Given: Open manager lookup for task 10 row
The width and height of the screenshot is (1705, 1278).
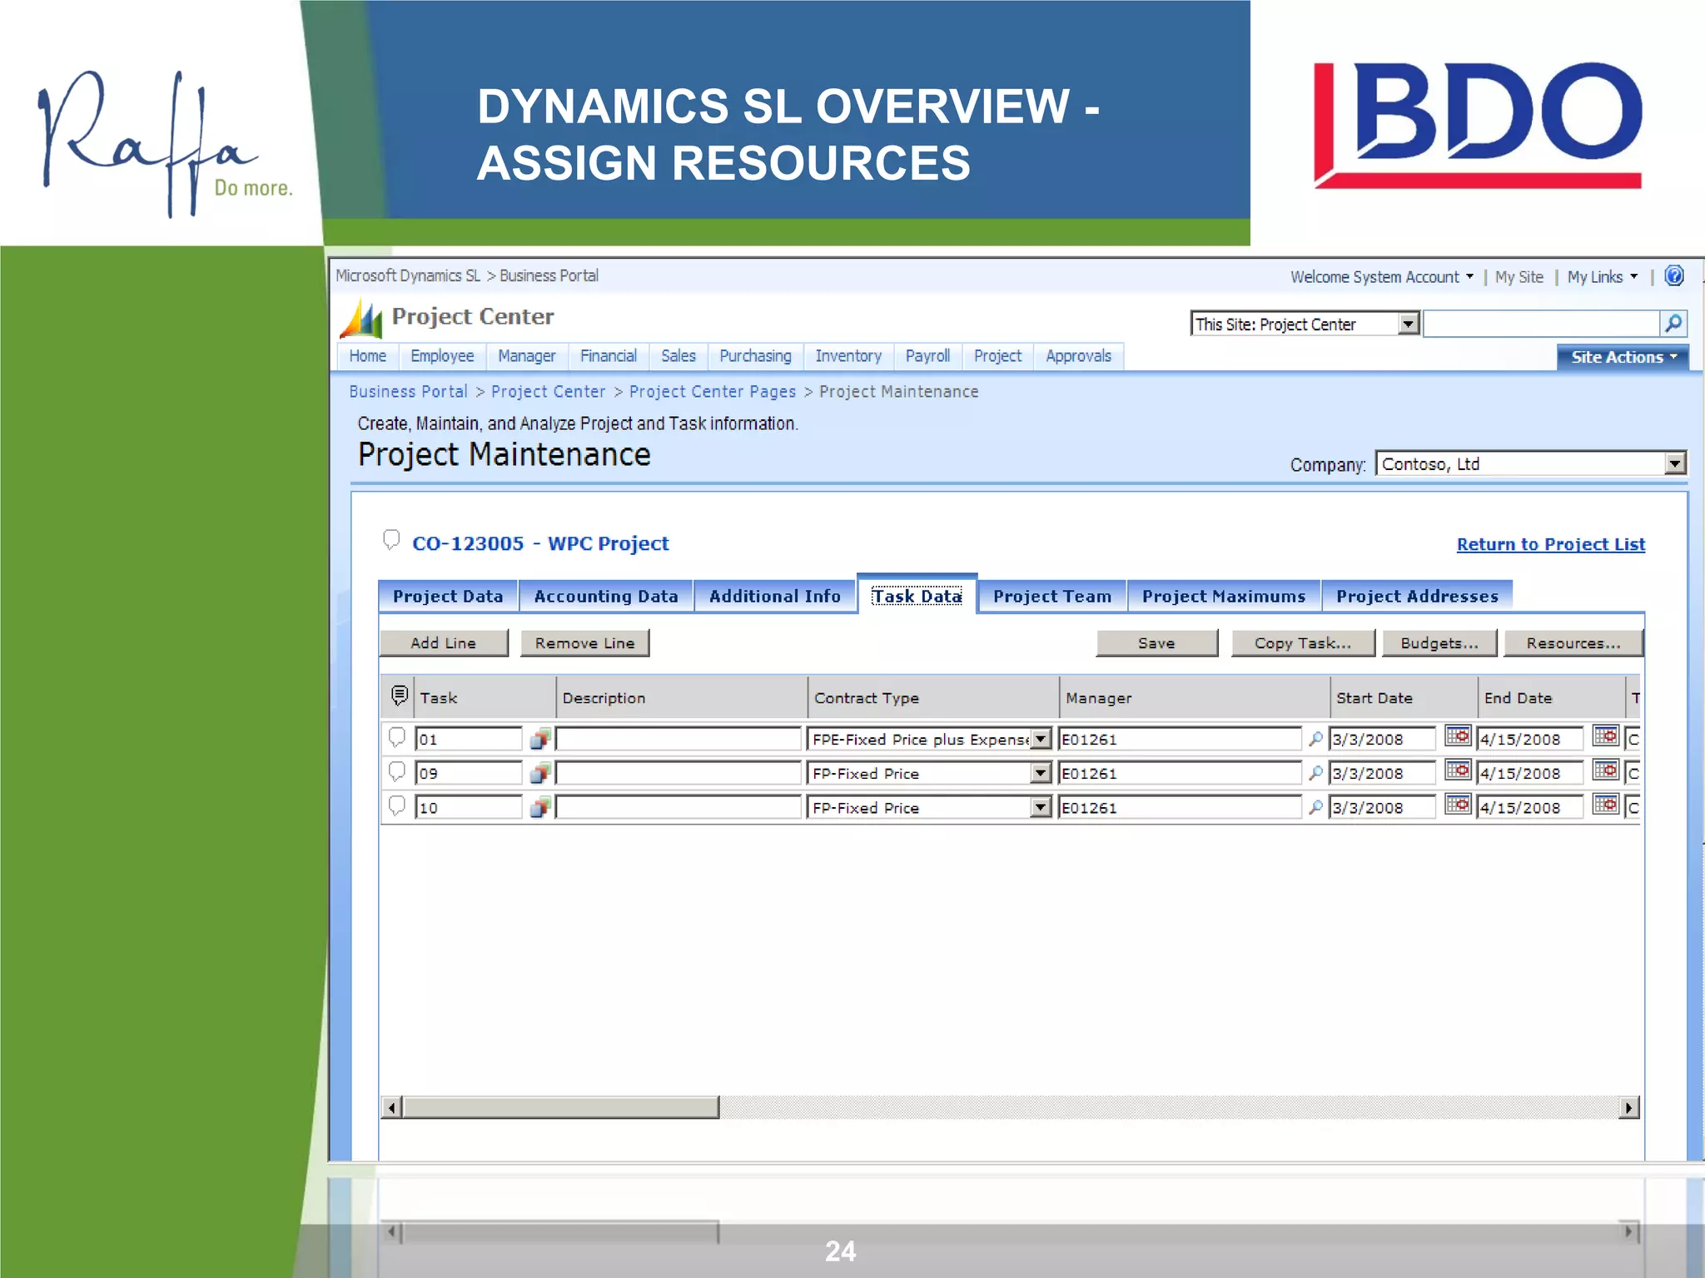Looking at the screenshot, I should pos(1315,807).
